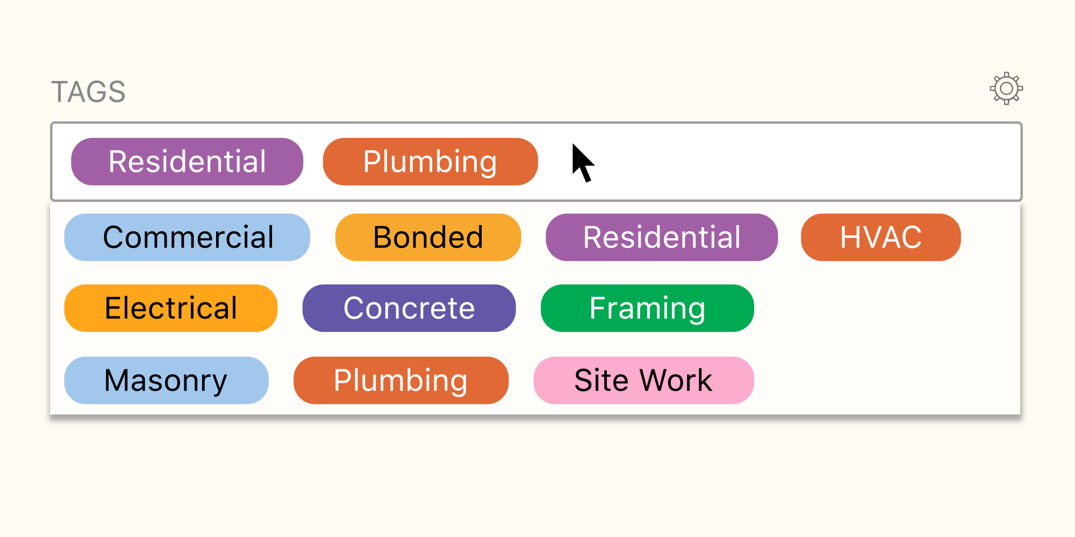Add the Bonded tag
This screenshot has height=537, width=1075.
pyautogui.click(x=428, y=237)
